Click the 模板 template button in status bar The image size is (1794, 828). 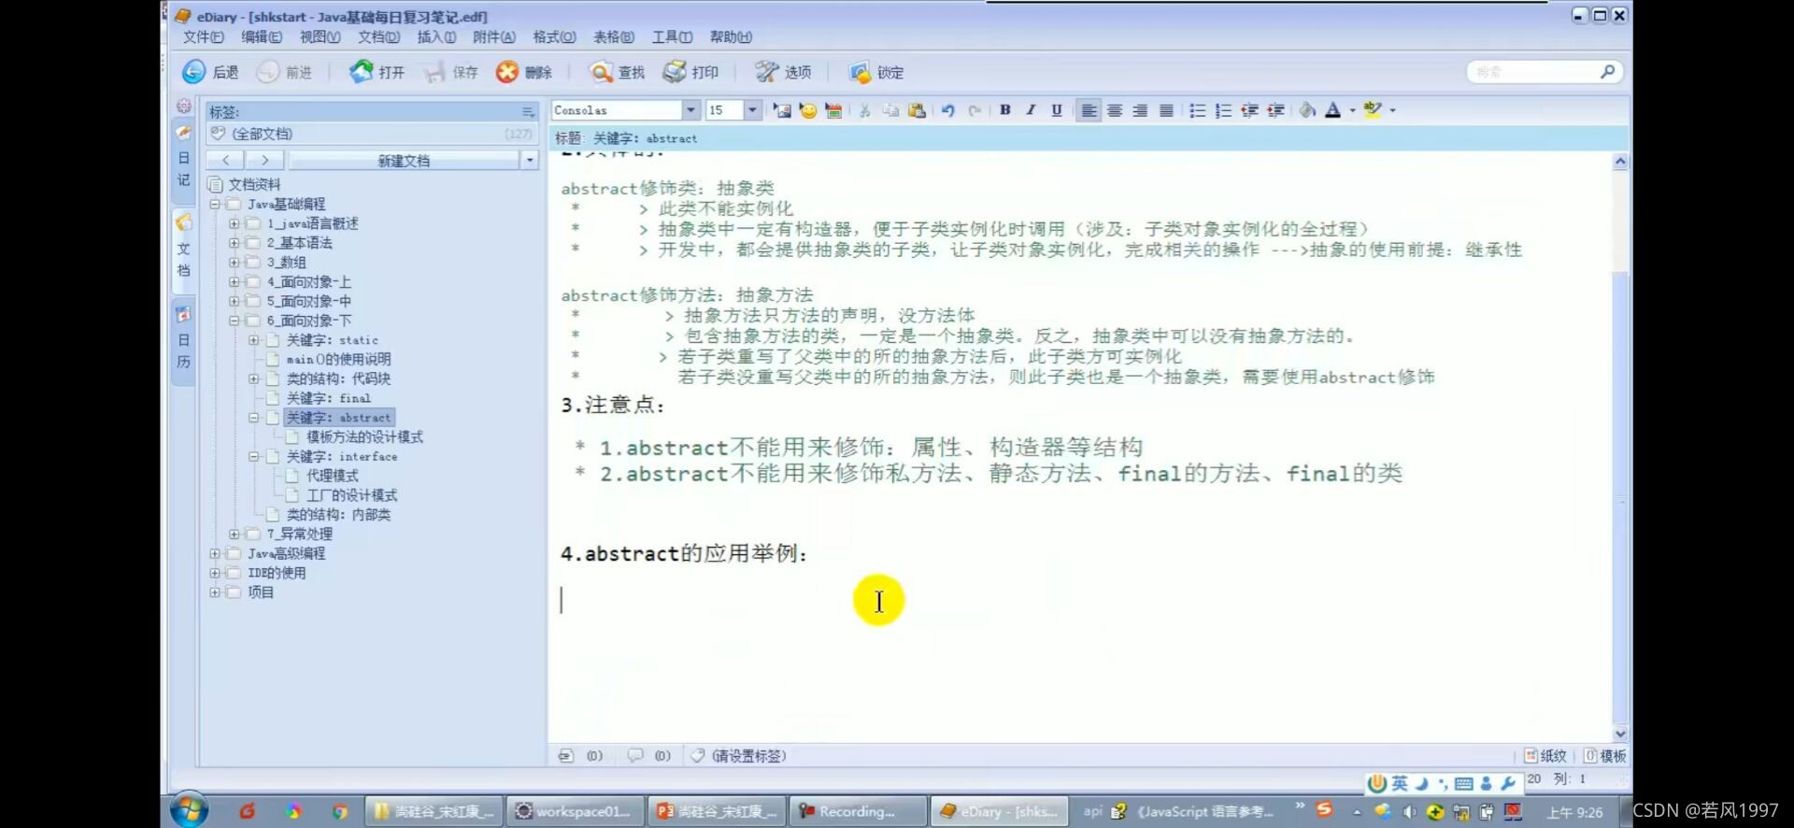tap(1605, 755)
